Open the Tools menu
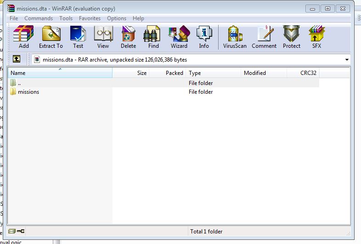The image size is (361, 244). click(x=66, y=18)
